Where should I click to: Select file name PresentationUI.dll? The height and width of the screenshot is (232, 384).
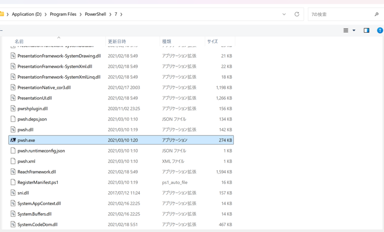point(35,98)
